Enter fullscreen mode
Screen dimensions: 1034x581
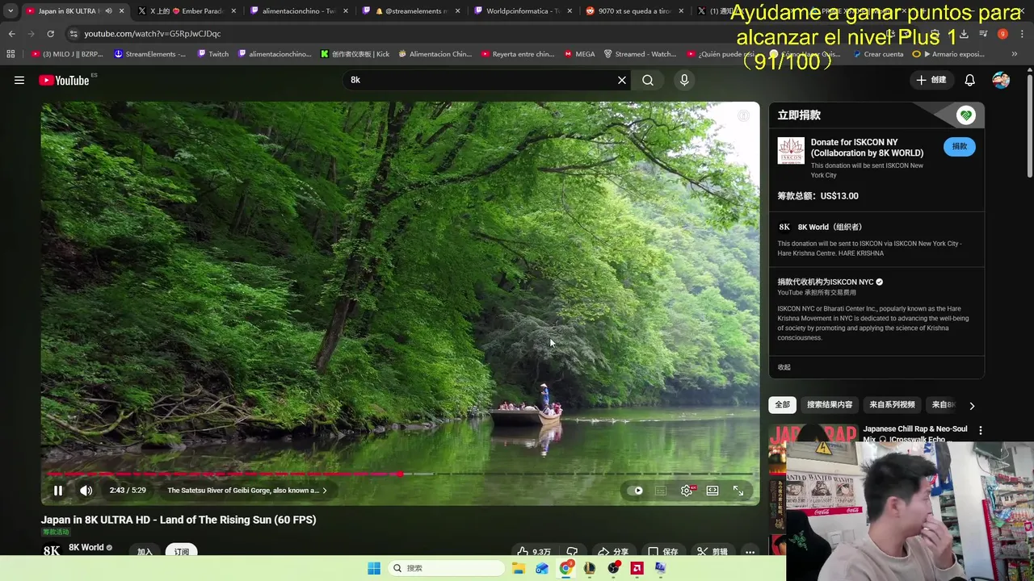coord(738,491)
